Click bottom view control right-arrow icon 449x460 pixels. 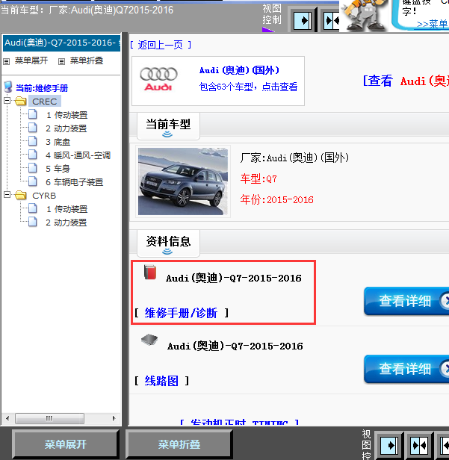point(389,446)
